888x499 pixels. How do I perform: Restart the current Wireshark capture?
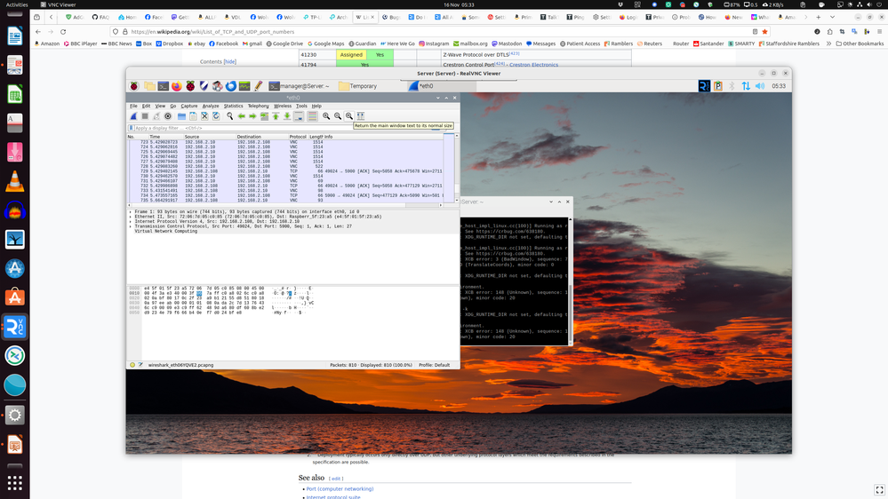(156, 116)
